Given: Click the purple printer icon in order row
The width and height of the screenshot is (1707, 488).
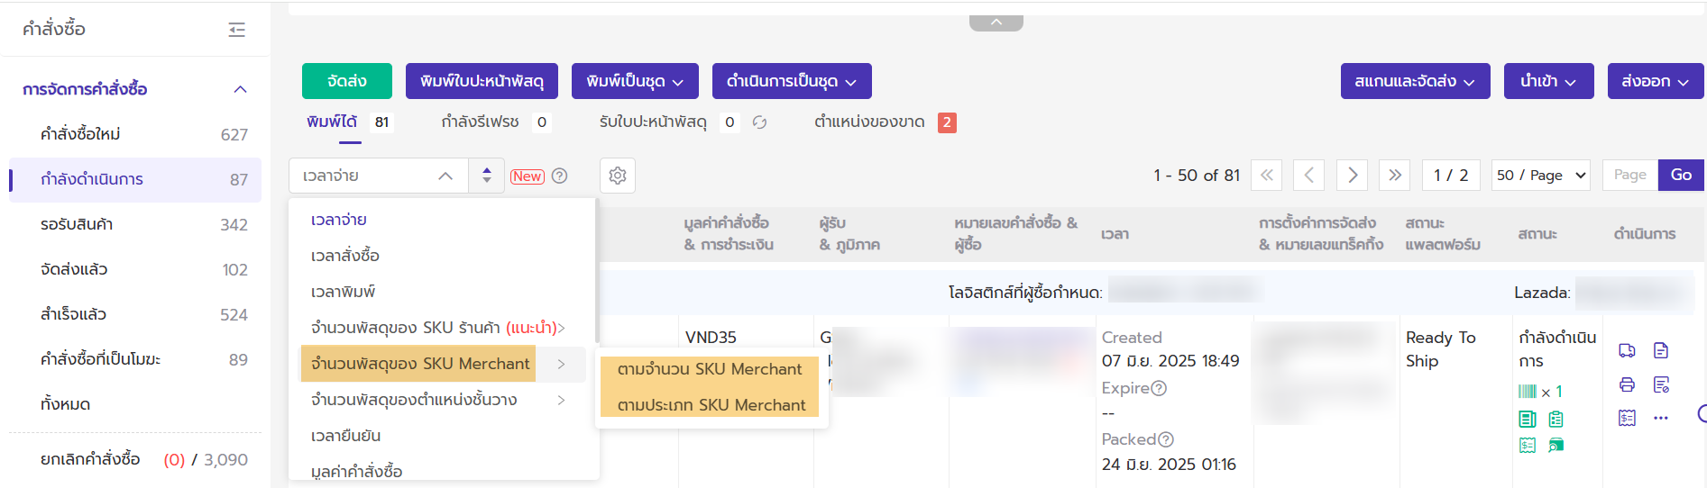Looking at the screenshot, I should [1627, 384].
